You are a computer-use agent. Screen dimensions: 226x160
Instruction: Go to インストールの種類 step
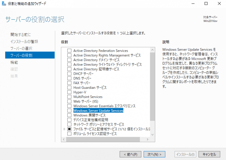coord(24,41)
